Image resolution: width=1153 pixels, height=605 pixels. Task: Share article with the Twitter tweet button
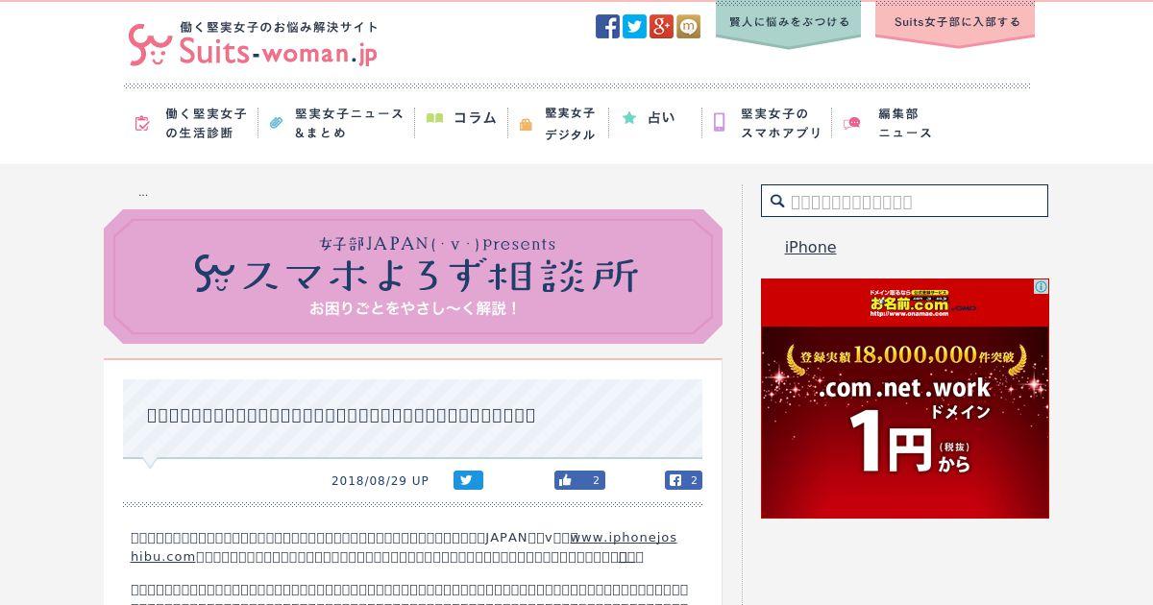(468, 480)
